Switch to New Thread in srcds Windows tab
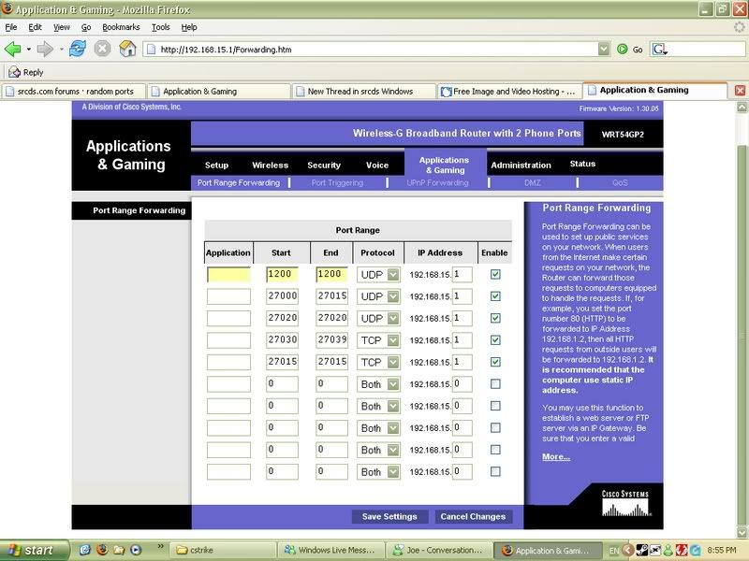The height and width of the screenshot is (561, 749). tap(364, 91)
